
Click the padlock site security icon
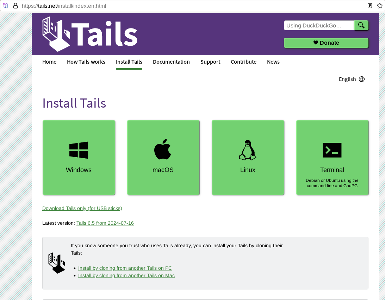[x=15, y=6]
